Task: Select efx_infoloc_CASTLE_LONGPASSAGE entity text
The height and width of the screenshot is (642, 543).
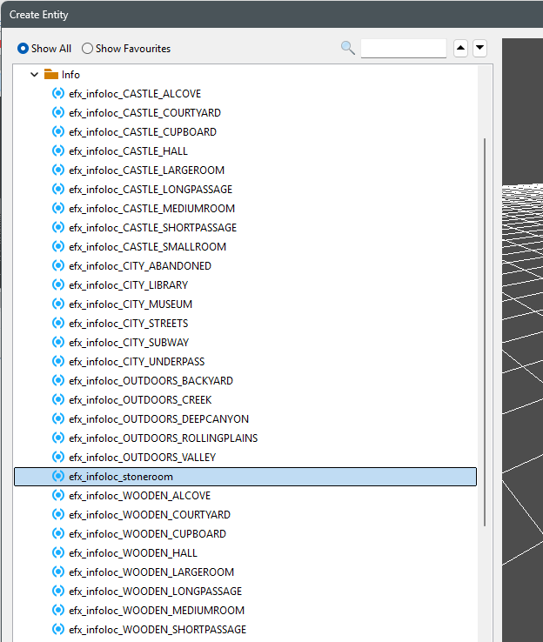Action: click(151, 190)
